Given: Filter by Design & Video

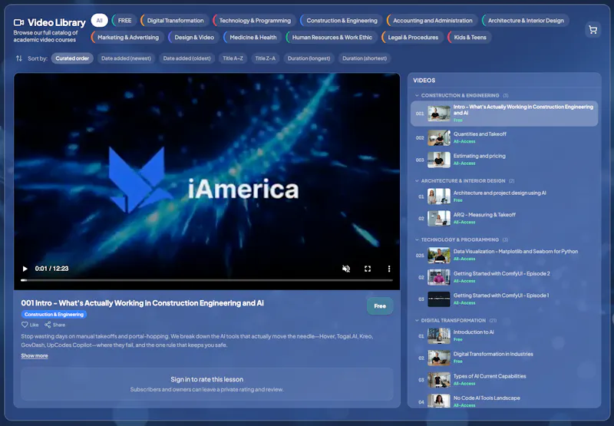Looking at the screenshot, I should click(x=194, y=37).
